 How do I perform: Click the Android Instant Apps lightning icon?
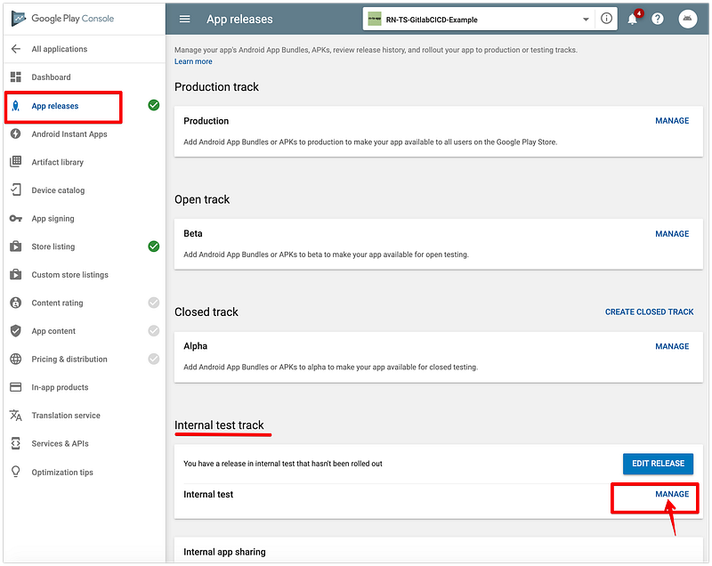[x=16, y=133]
